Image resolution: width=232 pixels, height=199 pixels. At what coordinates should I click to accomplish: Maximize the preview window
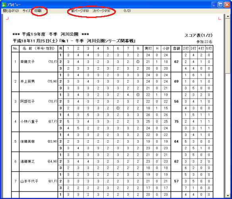[220, 5]
